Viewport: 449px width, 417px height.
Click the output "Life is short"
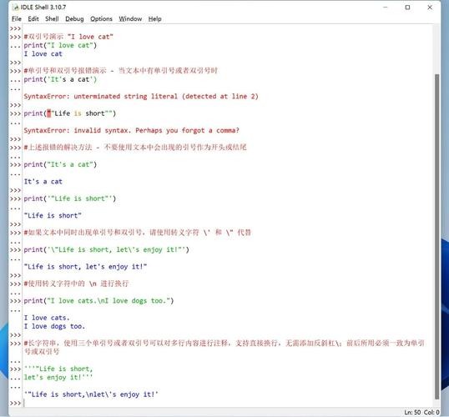(53, 215)
